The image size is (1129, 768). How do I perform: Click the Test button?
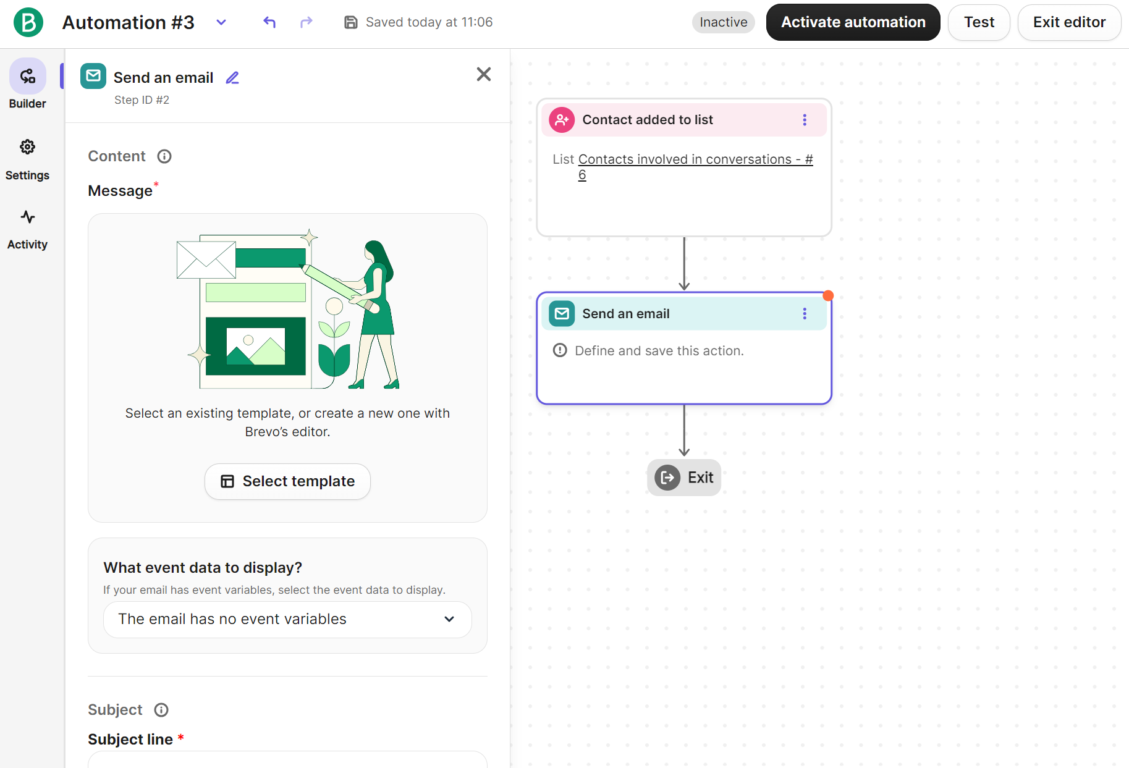click(978, 23)
